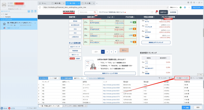The height and width of the screenshot is (110, 204).
Task: Switch to the データ tab
Action: point(88,3)
